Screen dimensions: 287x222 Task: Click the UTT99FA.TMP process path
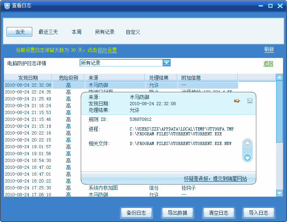pos(182,129)
